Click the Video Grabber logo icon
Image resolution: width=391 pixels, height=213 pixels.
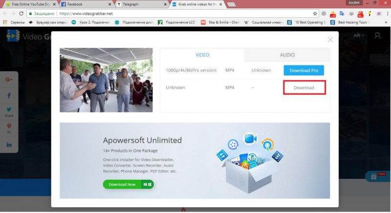click(13, 36)
